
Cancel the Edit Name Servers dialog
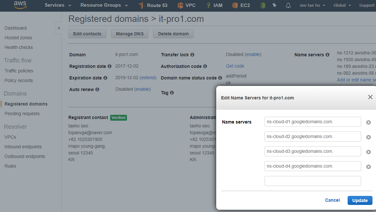point(333,200)
